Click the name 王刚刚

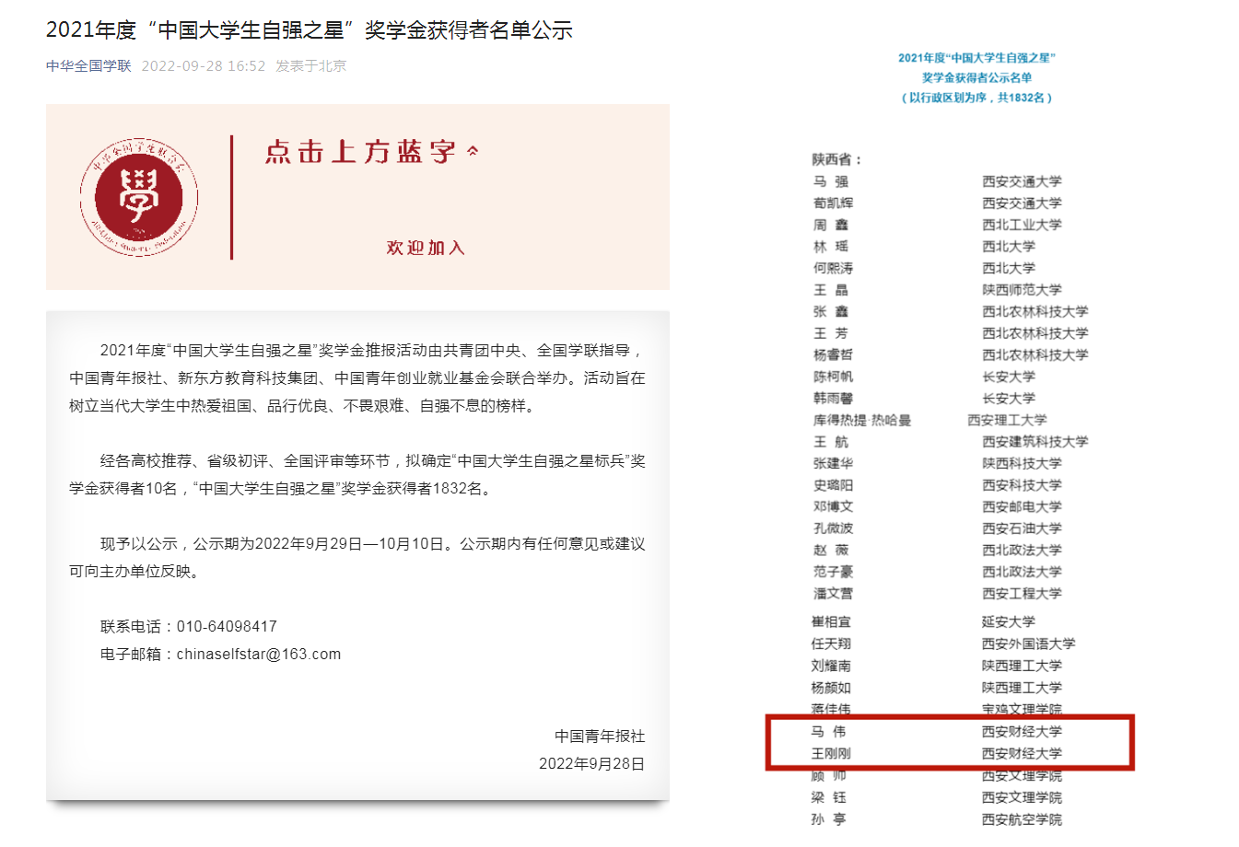click(x=831, y=754)
